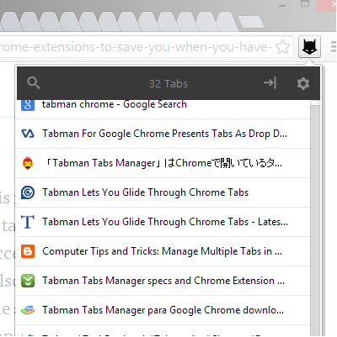
Task: Click the red mascot favicon of Japanese entry
Action: [28, 163]
